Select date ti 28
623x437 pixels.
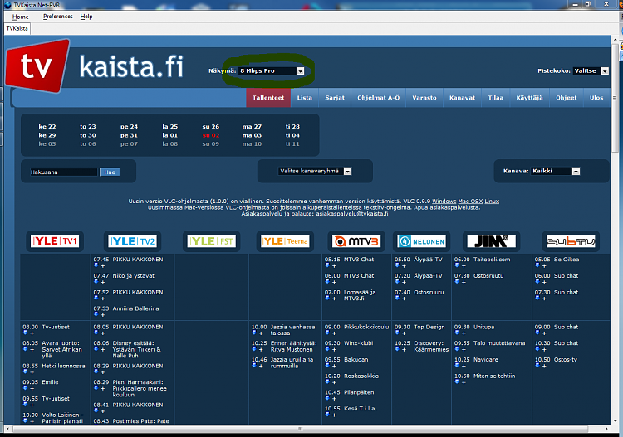pyautogui.click(x=292, y=127)
